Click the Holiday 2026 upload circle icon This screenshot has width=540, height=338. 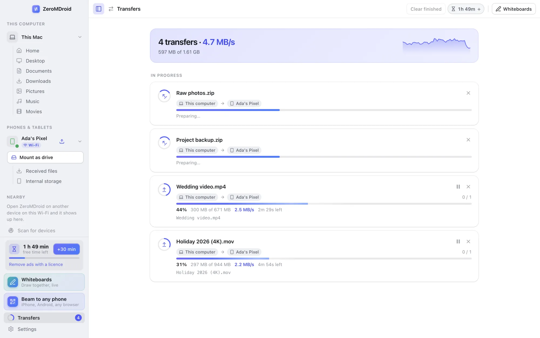pos(164,244)
